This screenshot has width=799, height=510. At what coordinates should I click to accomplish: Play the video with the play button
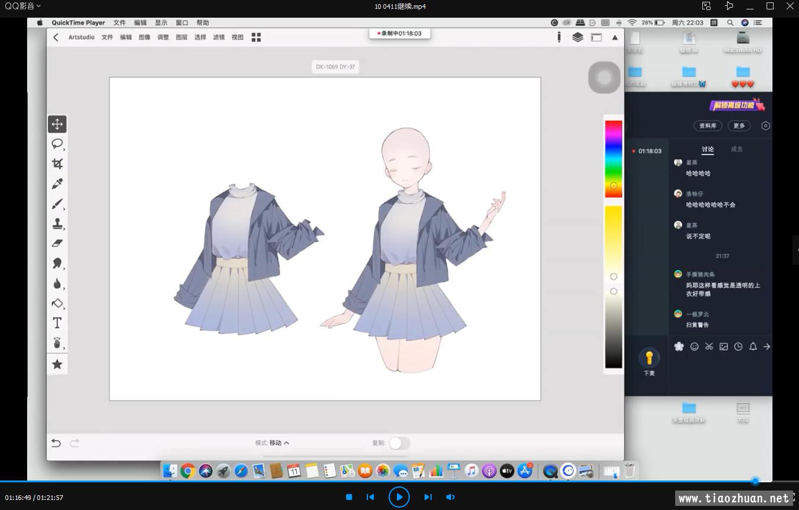399,497
